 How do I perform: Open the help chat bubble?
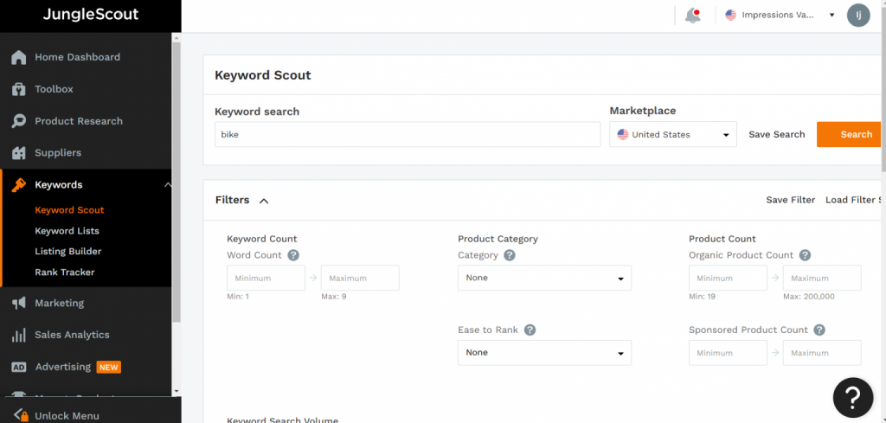(851, 396)
